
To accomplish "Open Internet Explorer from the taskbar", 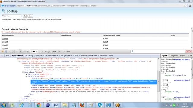I will [21, 105].
